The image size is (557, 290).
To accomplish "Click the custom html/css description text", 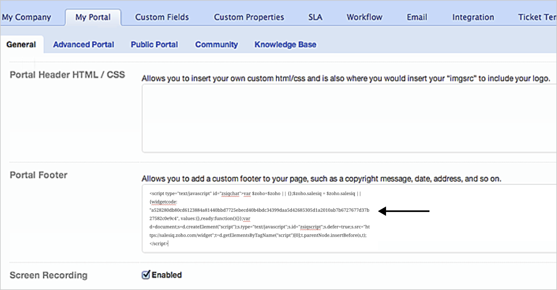I will pyautogui.click(x=346, y=78).
